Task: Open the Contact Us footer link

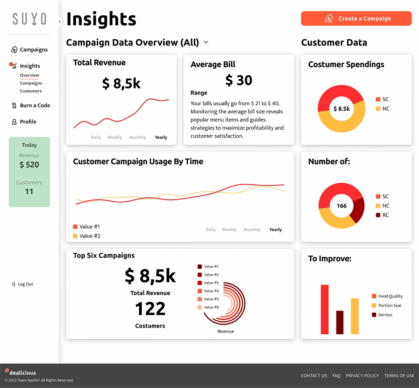Action: click(x=314, y=376)
